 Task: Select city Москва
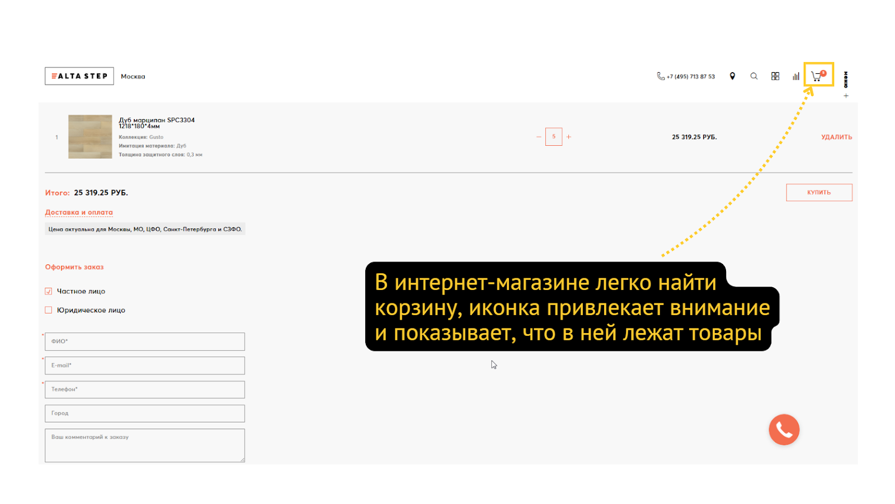[x=133, y=77]
